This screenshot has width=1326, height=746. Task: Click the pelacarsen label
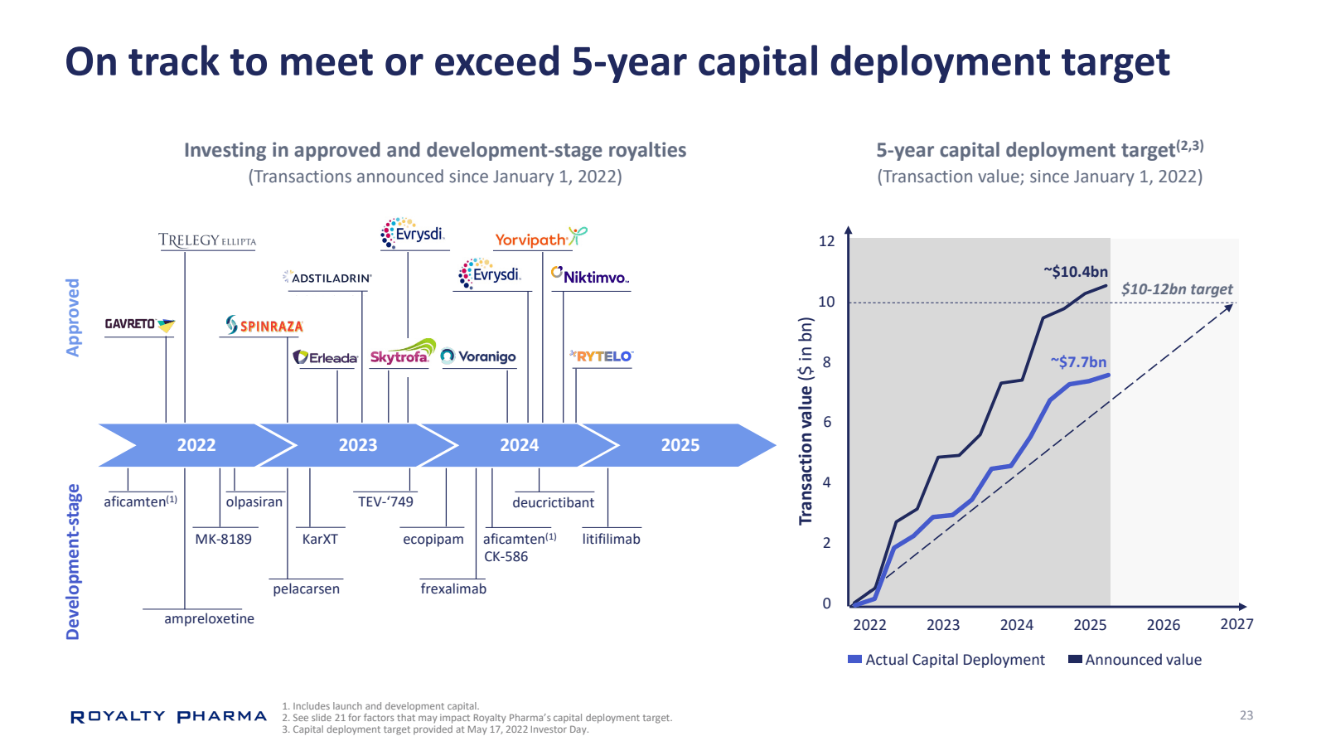[306, 589]
